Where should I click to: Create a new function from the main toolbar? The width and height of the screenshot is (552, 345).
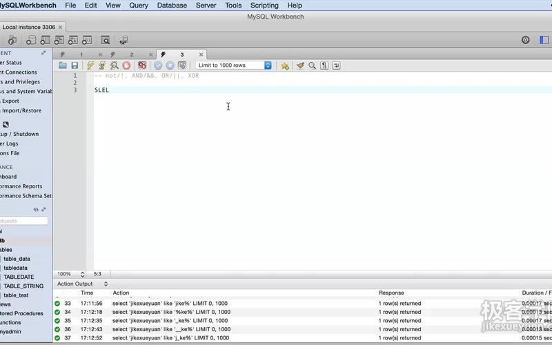[87, 40]
